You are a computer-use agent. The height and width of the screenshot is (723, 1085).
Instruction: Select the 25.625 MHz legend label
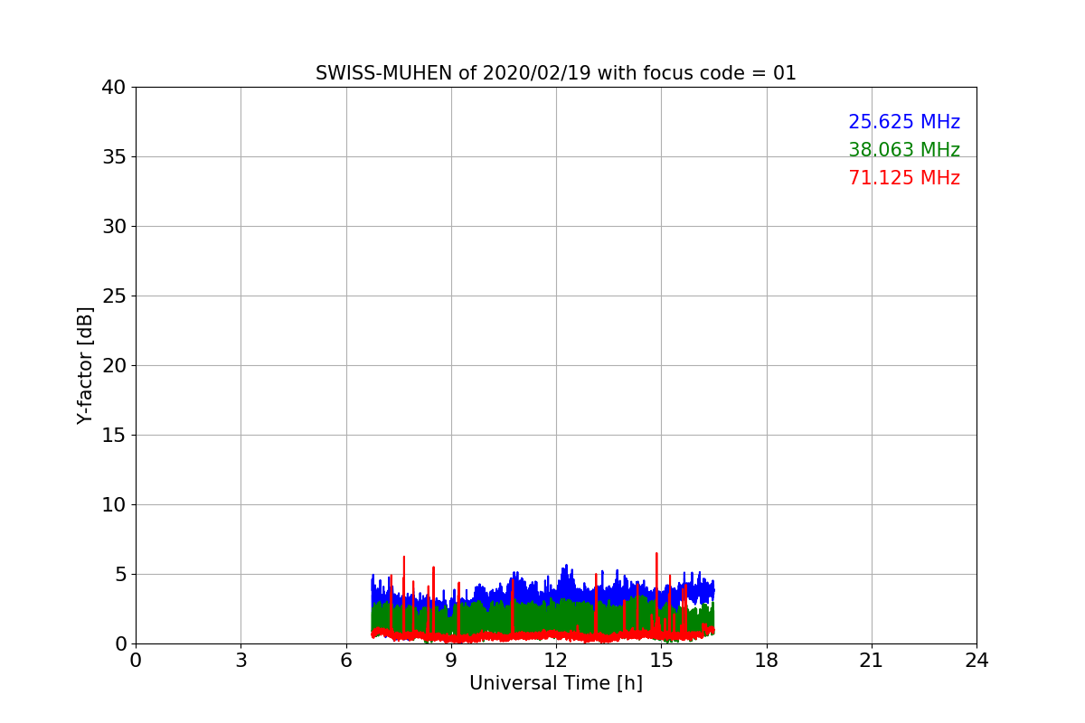[x=904, y=122]
